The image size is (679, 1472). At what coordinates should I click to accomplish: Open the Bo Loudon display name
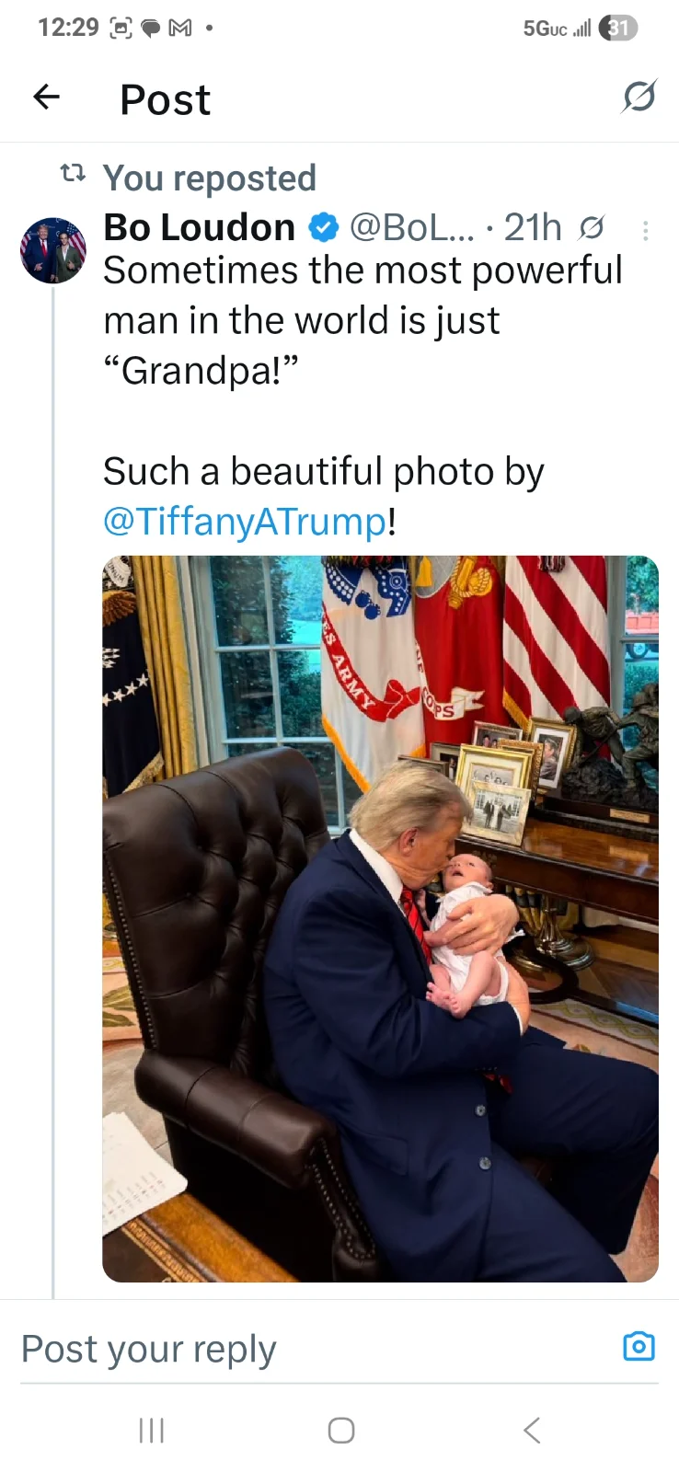[200, 227]
